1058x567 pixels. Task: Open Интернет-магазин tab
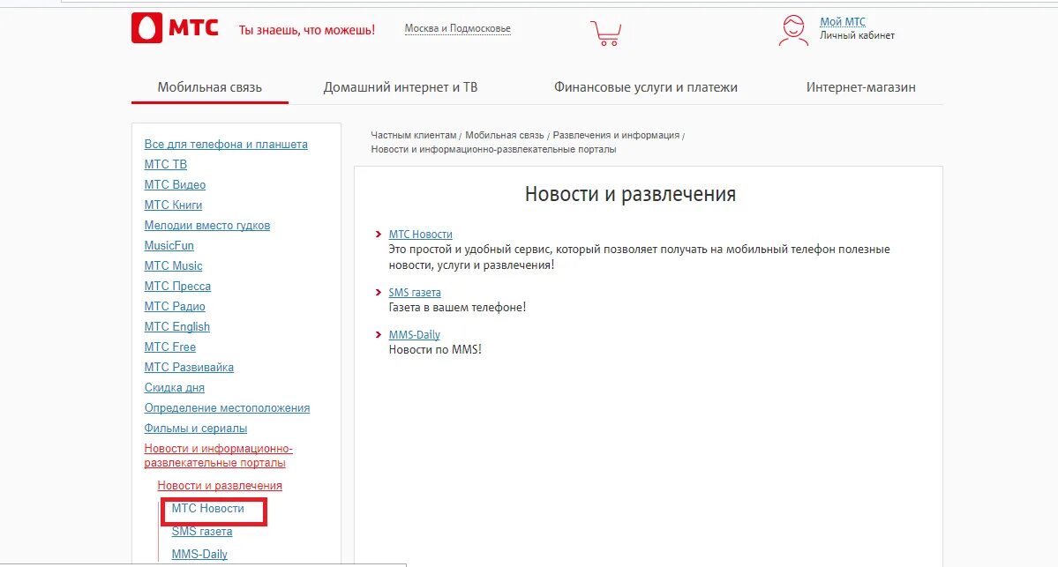tap(861, 87)
